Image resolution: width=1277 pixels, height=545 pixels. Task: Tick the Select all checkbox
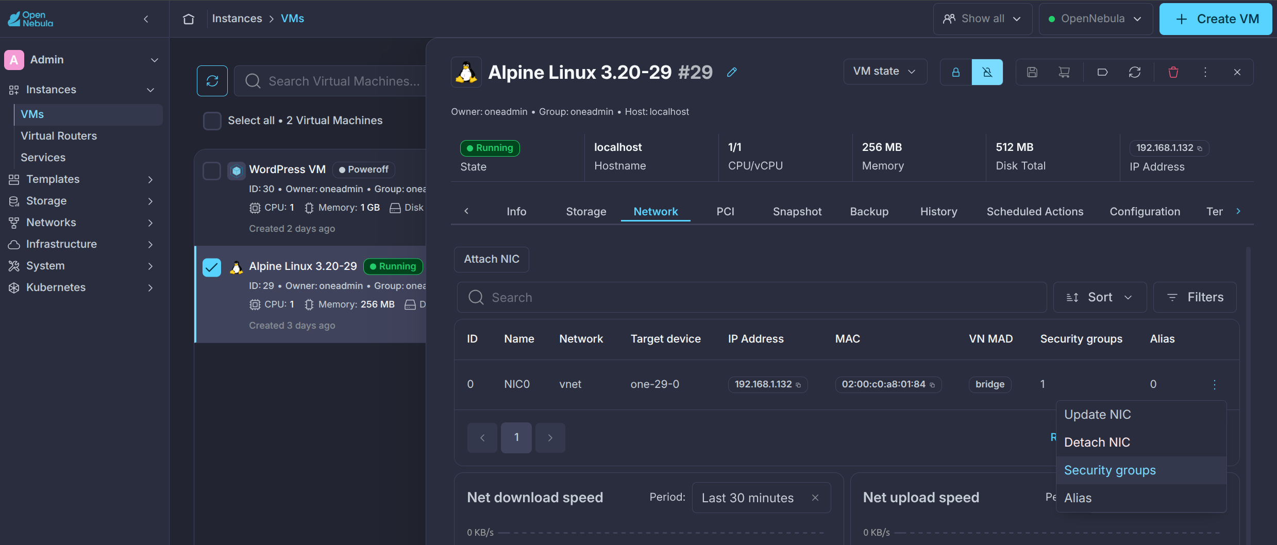point(212,121)
